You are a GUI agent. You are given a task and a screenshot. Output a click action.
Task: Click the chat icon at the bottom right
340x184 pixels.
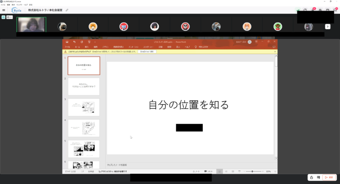pos(318,177)
